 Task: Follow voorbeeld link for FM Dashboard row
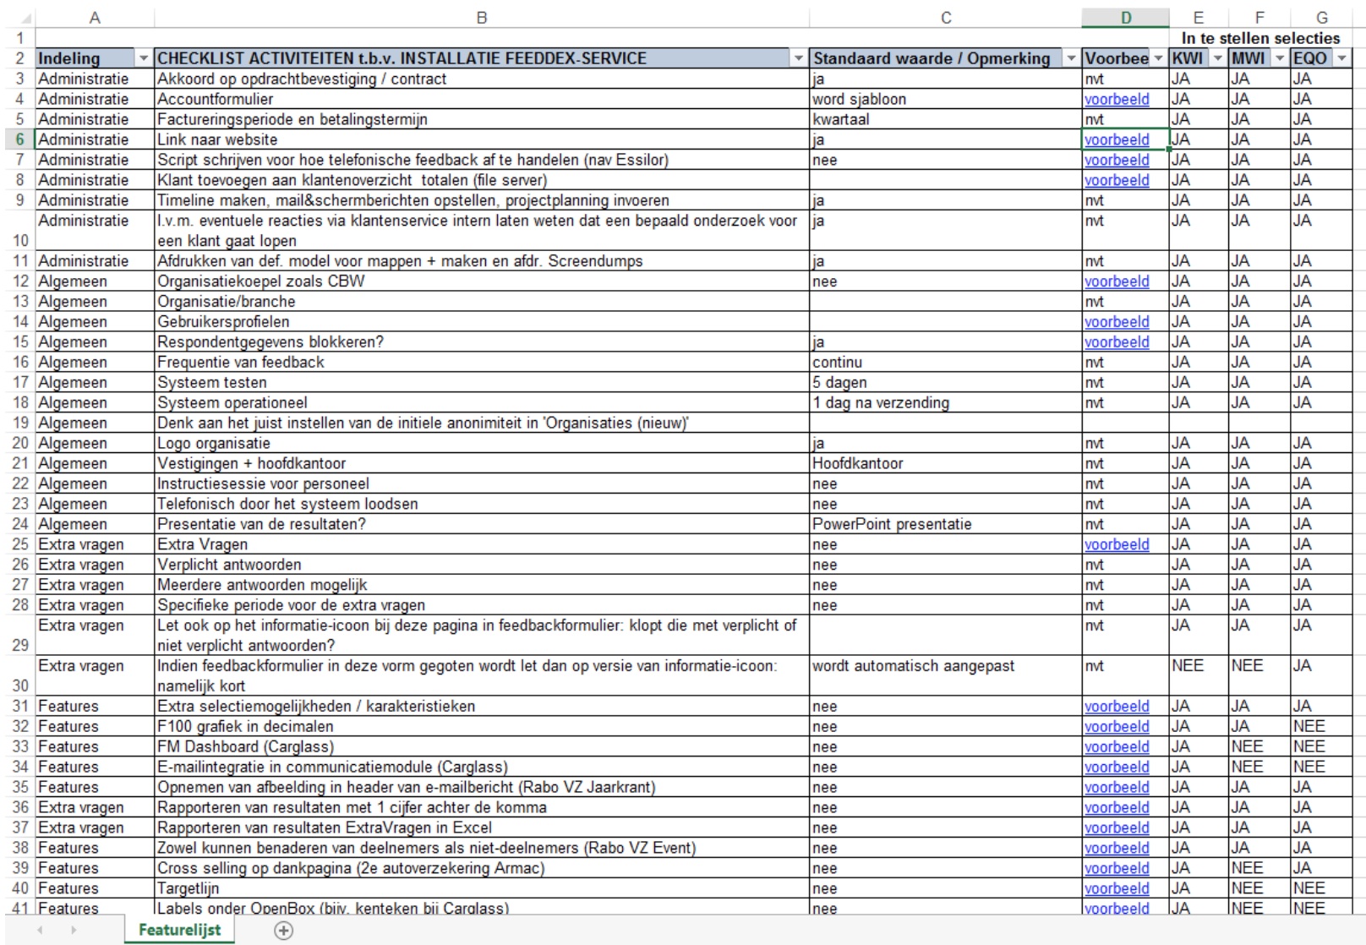tap(1116, 747)
